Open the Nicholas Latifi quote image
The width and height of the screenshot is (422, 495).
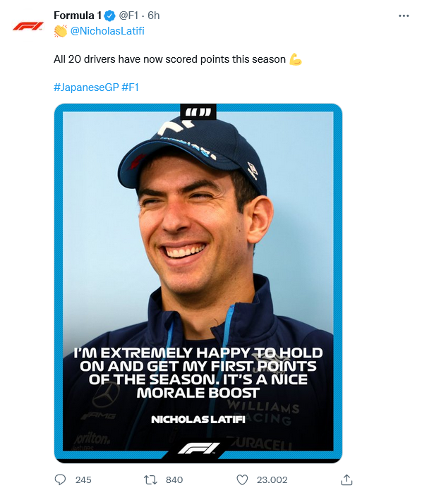click(198, 283)
